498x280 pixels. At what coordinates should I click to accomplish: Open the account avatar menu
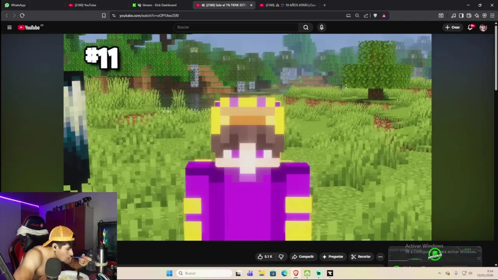point(483,27)
